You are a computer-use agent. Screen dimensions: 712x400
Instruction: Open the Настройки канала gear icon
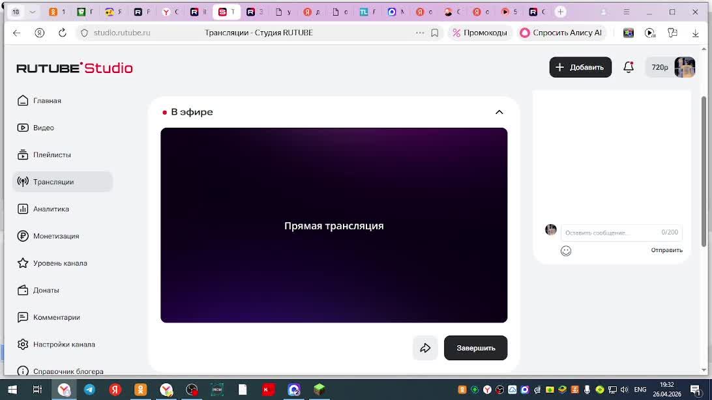click(23, 344)
